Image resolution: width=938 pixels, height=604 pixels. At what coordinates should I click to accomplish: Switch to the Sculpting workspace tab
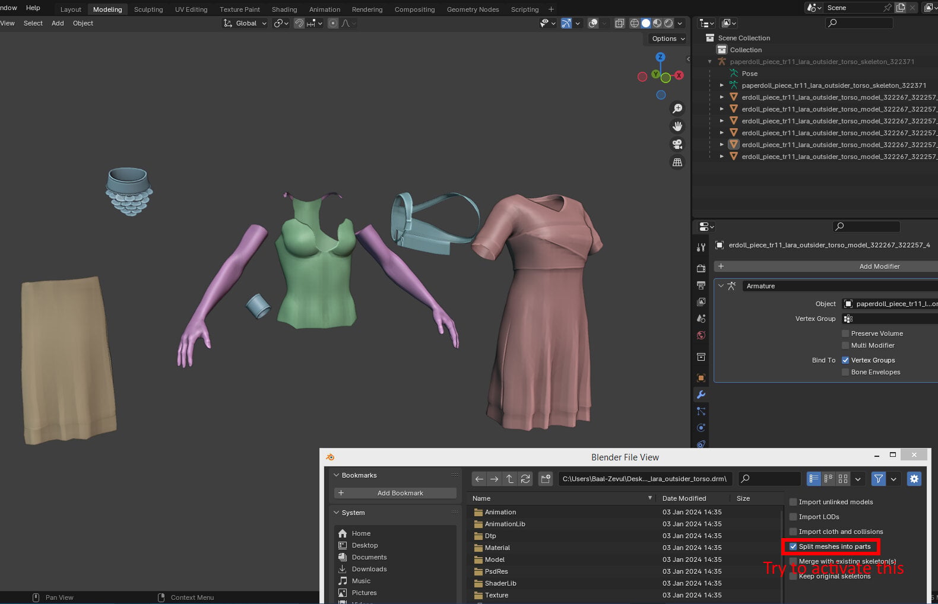pos(148,9)
